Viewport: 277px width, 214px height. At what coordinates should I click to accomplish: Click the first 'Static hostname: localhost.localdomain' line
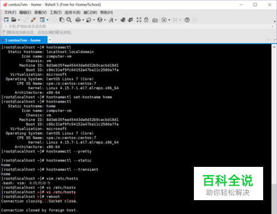coord(51,52)
